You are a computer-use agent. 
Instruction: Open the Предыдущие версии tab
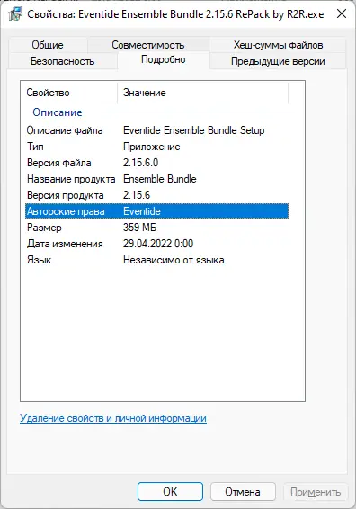coord(278,61)
